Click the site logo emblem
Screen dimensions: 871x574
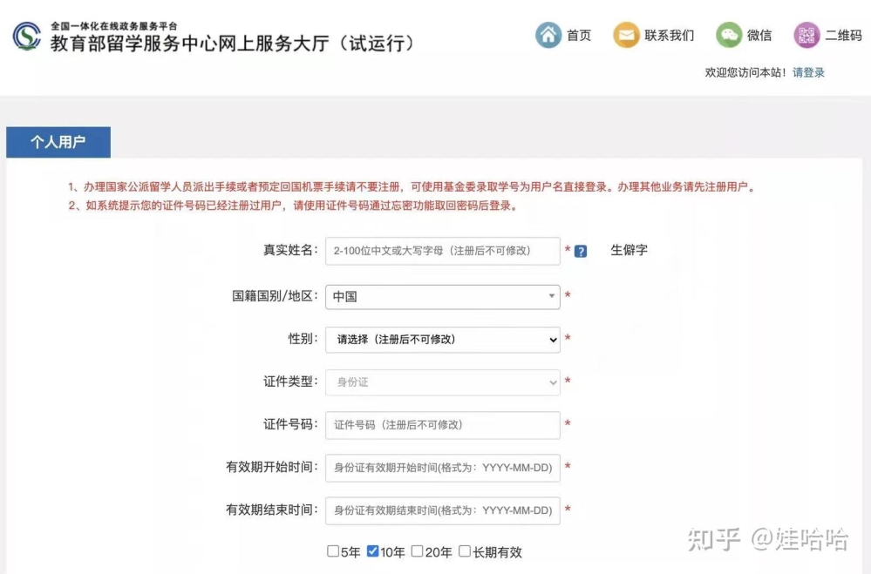27,36
